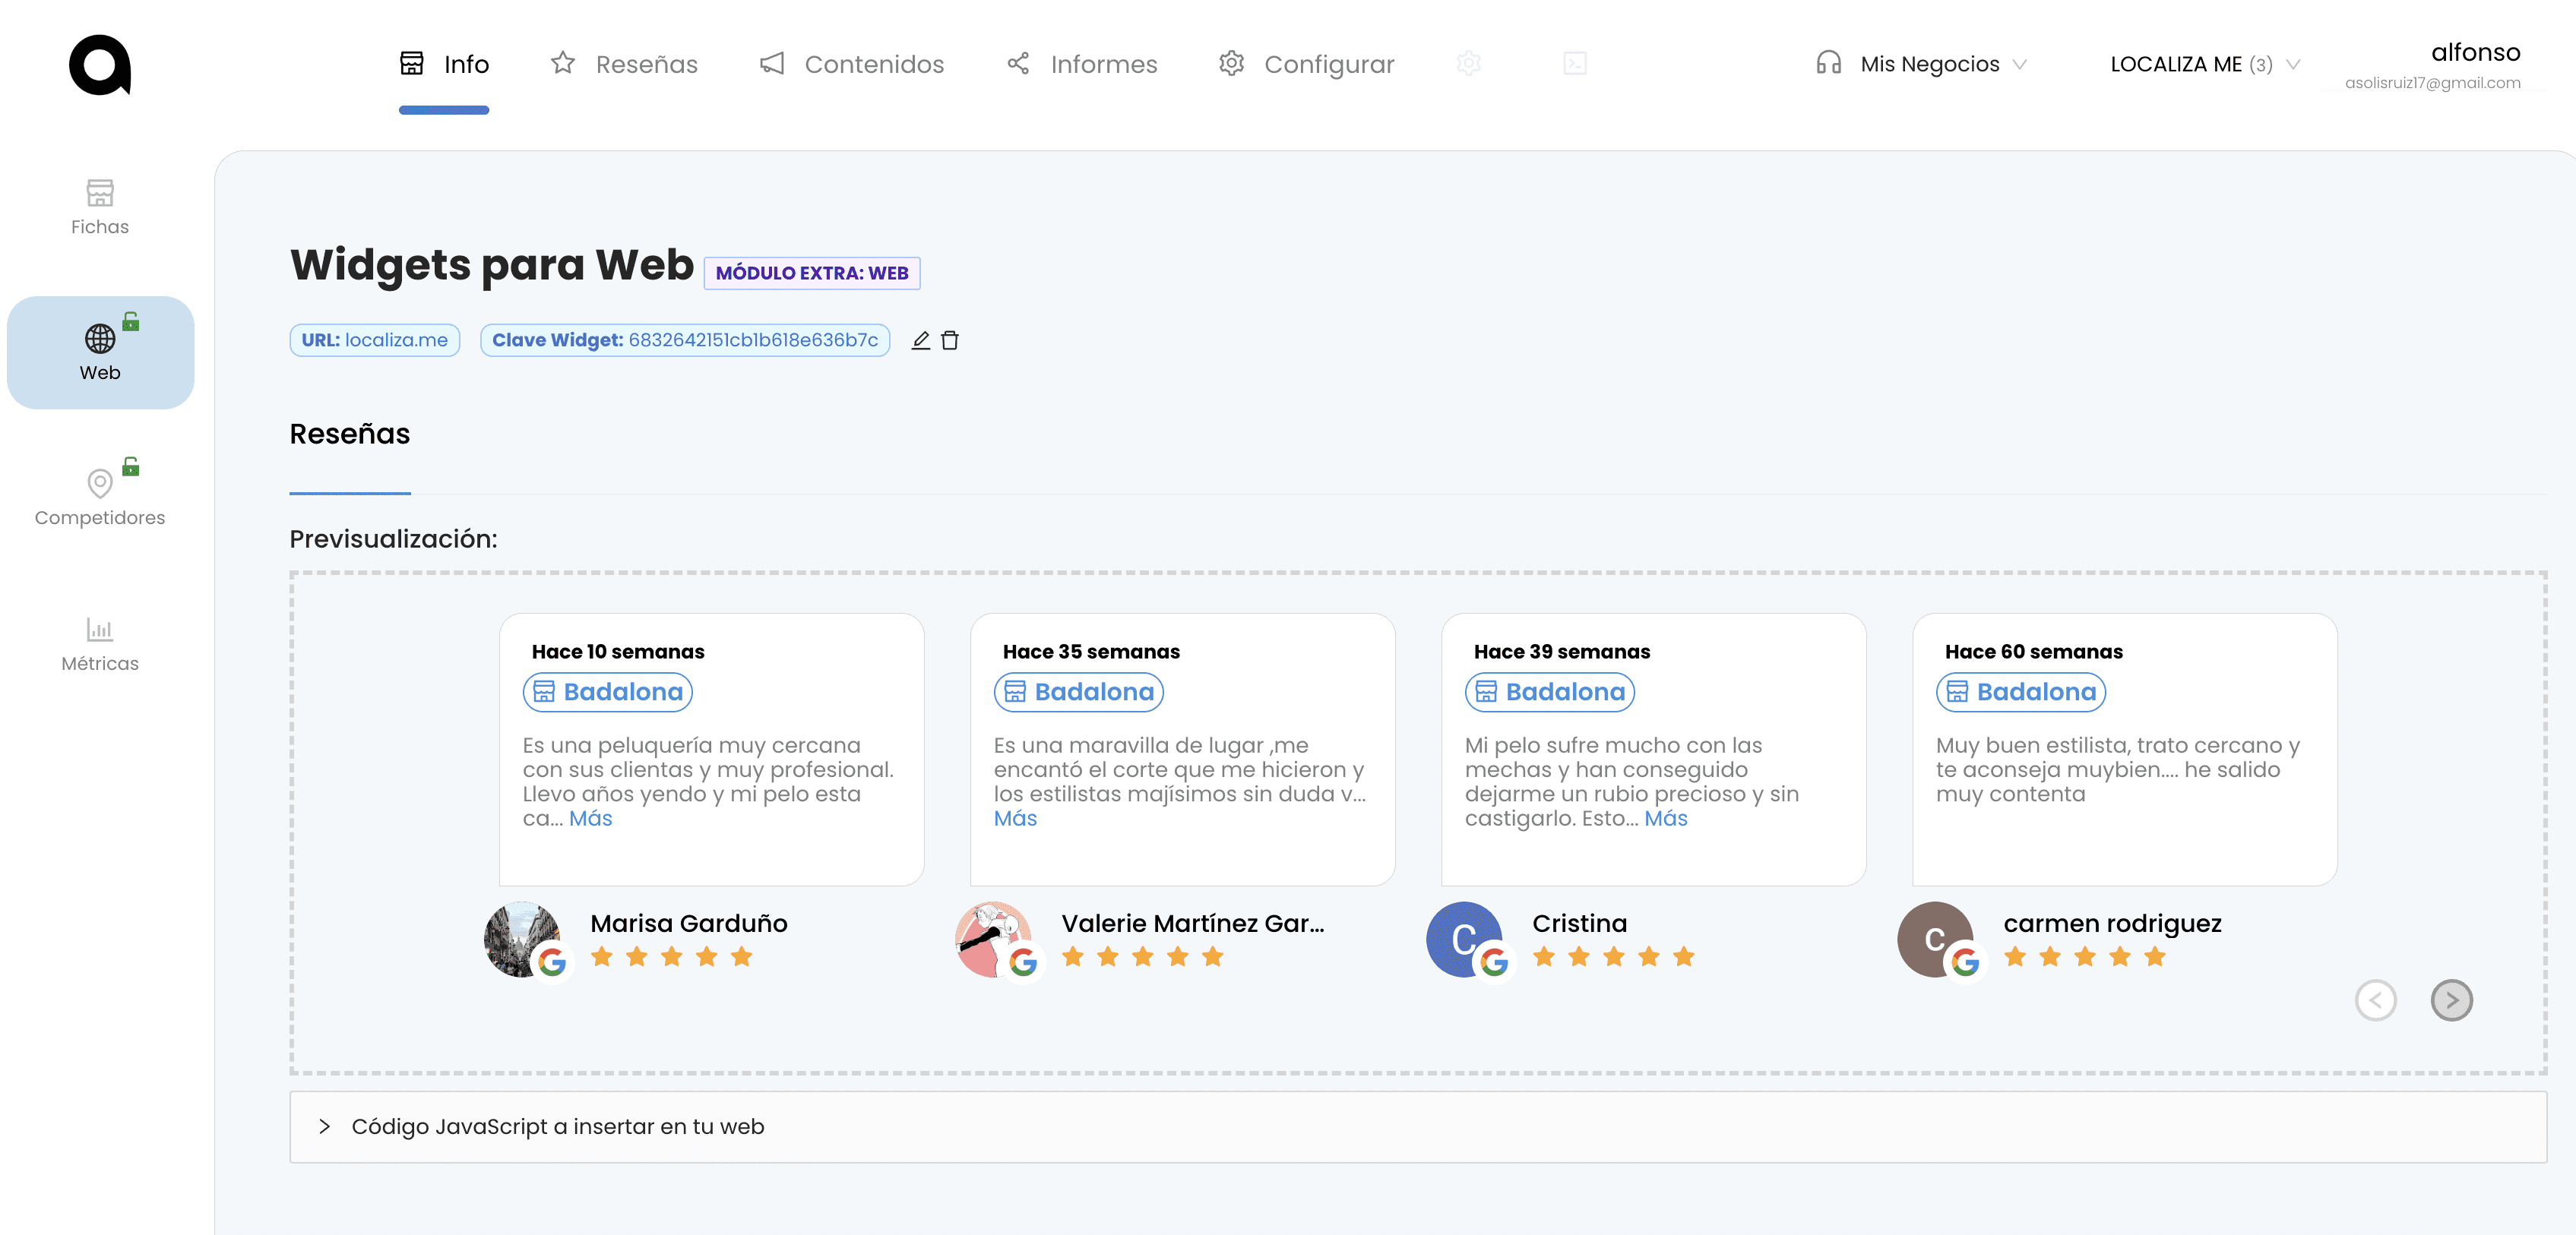Switch to the Reseñas top tab
The image size is (2576, 1235).
pos(624,64)
